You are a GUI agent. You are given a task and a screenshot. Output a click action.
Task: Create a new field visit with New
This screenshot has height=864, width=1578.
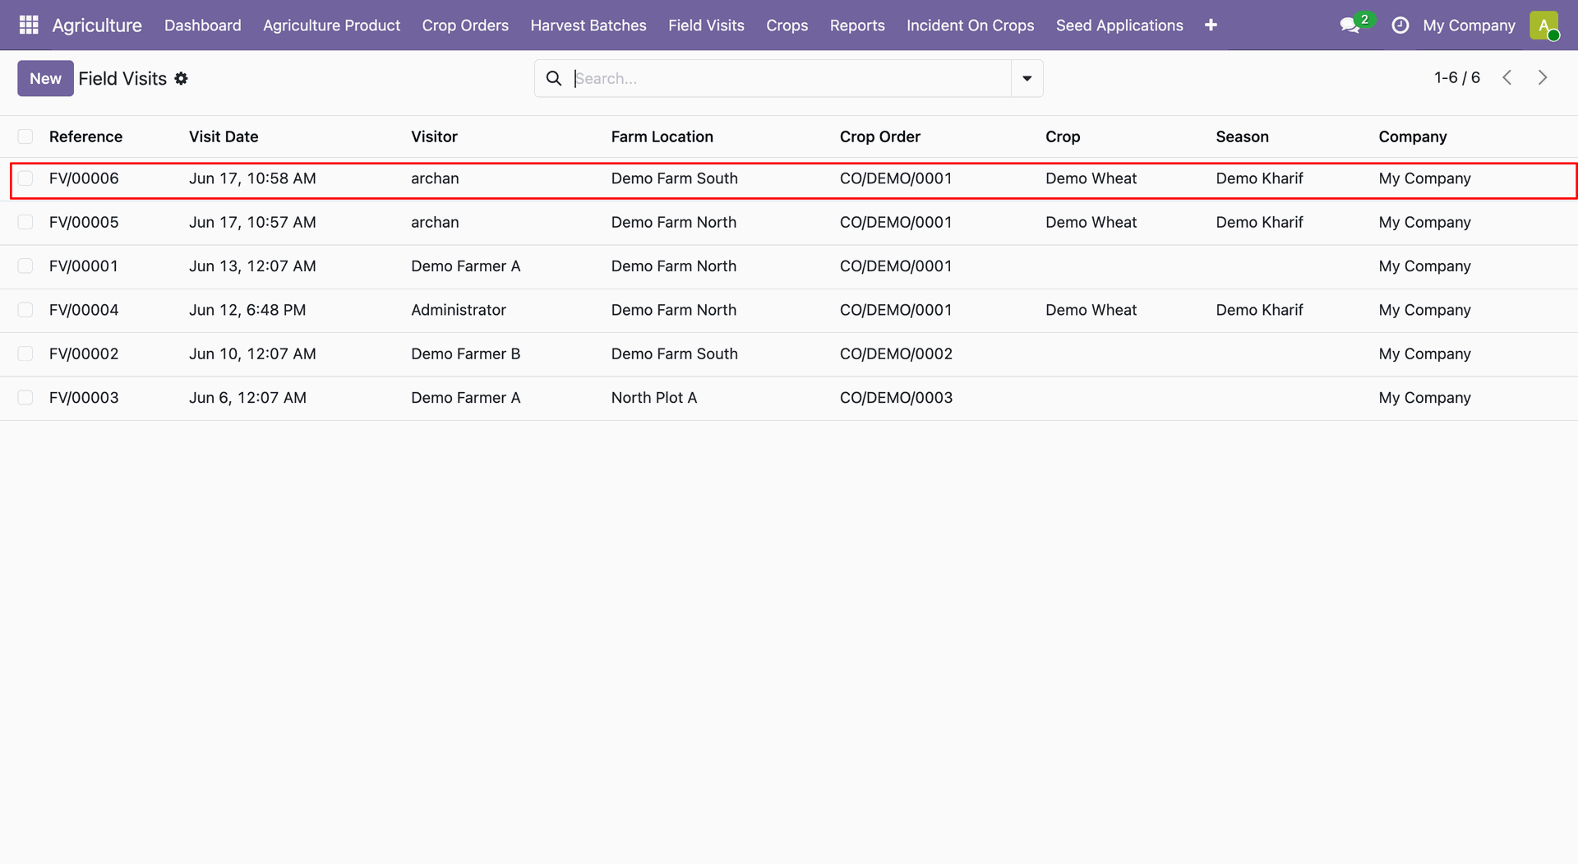point(45,78)
